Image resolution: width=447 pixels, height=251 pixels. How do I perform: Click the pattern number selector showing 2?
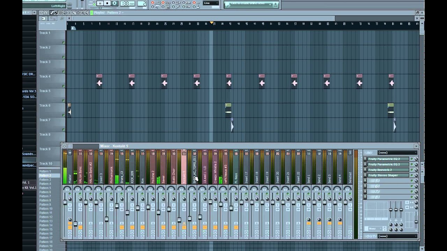click(142, 3)
